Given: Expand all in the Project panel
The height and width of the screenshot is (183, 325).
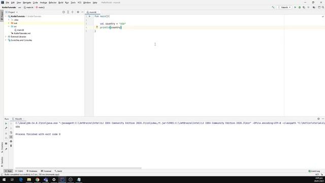Looking at the screenshot, I should point(68,12).
